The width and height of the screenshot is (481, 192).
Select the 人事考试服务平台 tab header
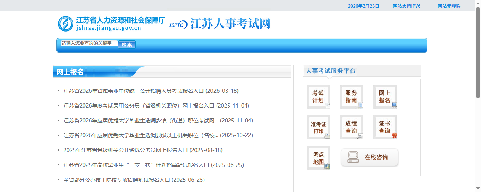330,71
